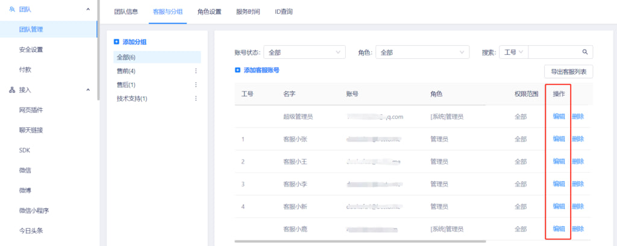Open the 工号 search type dropdown
The image size is (617, 246).
tap(513, 52)
